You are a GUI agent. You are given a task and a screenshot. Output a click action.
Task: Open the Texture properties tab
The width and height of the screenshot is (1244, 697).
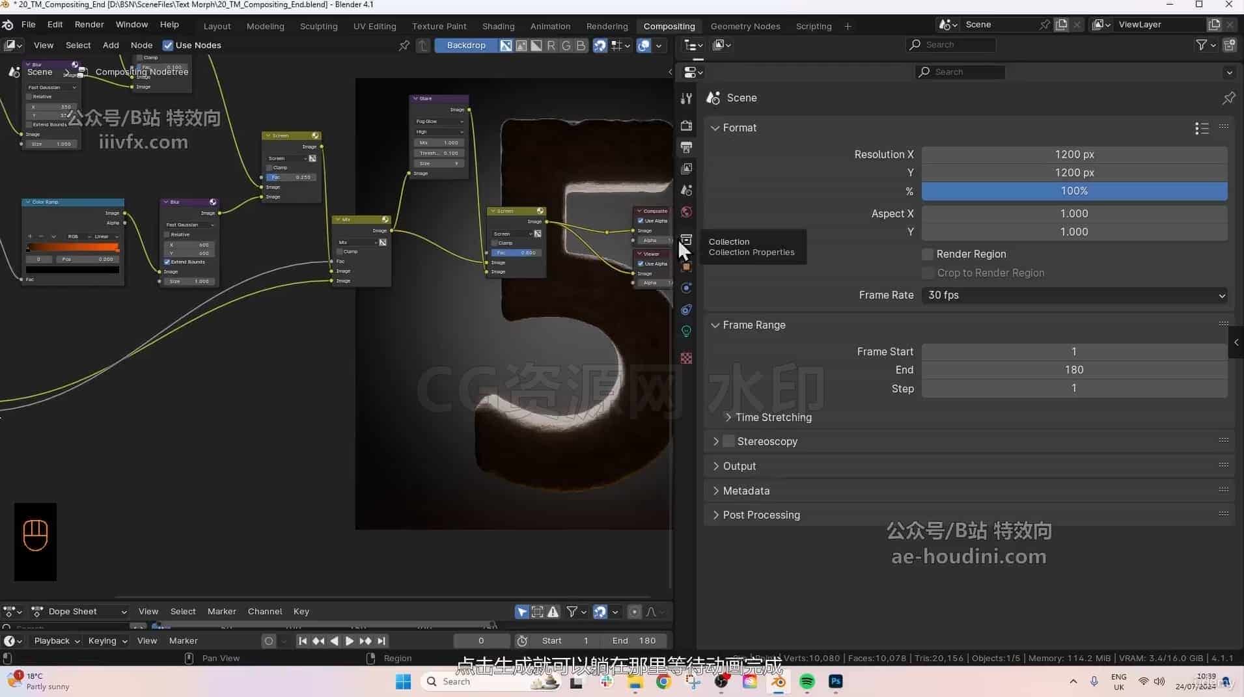click(x=686, y=358)
